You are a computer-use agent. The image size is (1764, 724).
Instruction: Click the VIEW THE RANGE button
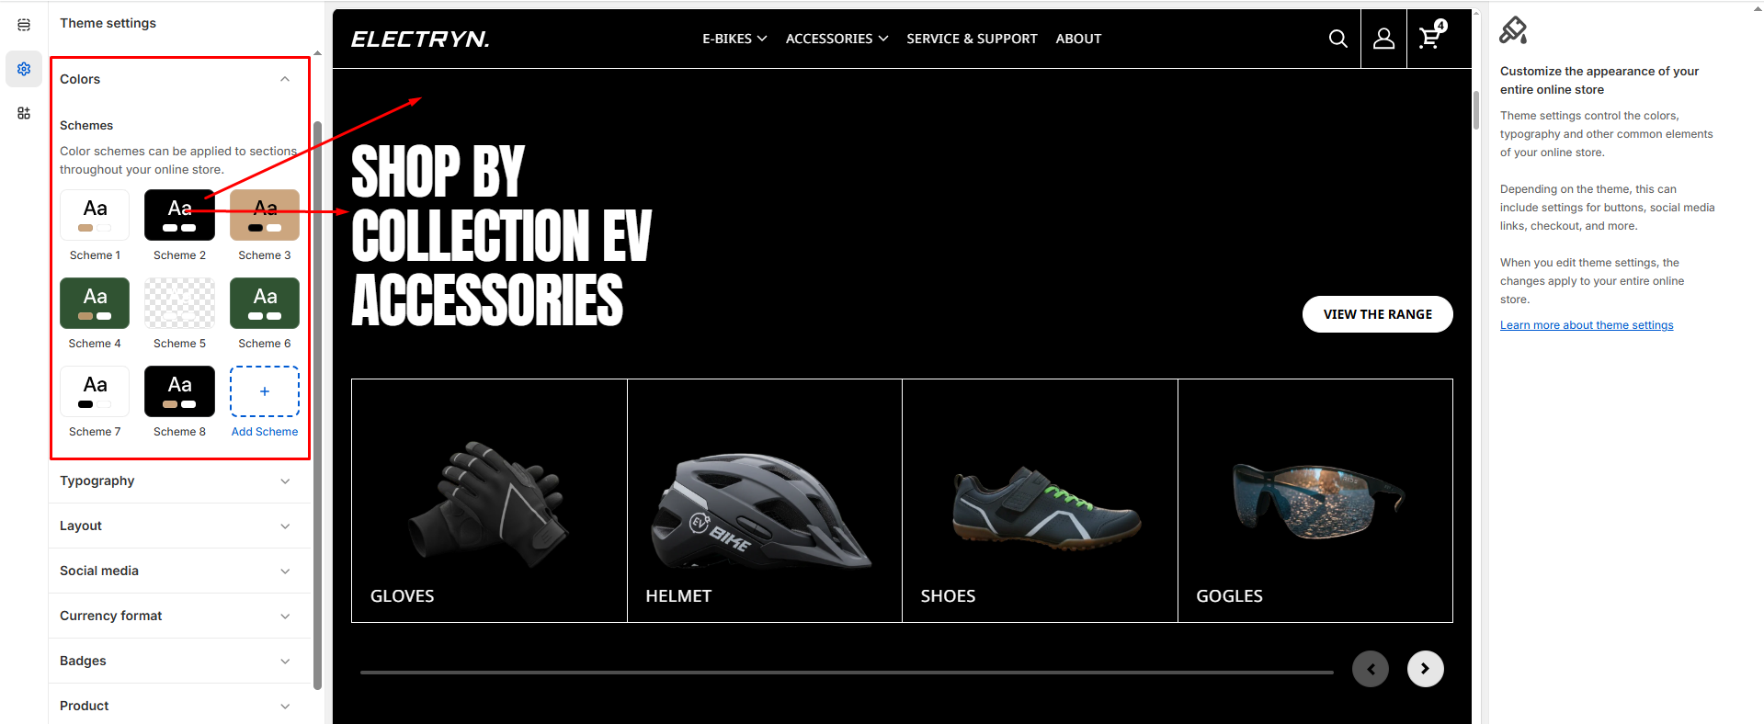pyautogui.click(x=1377, y=314)
